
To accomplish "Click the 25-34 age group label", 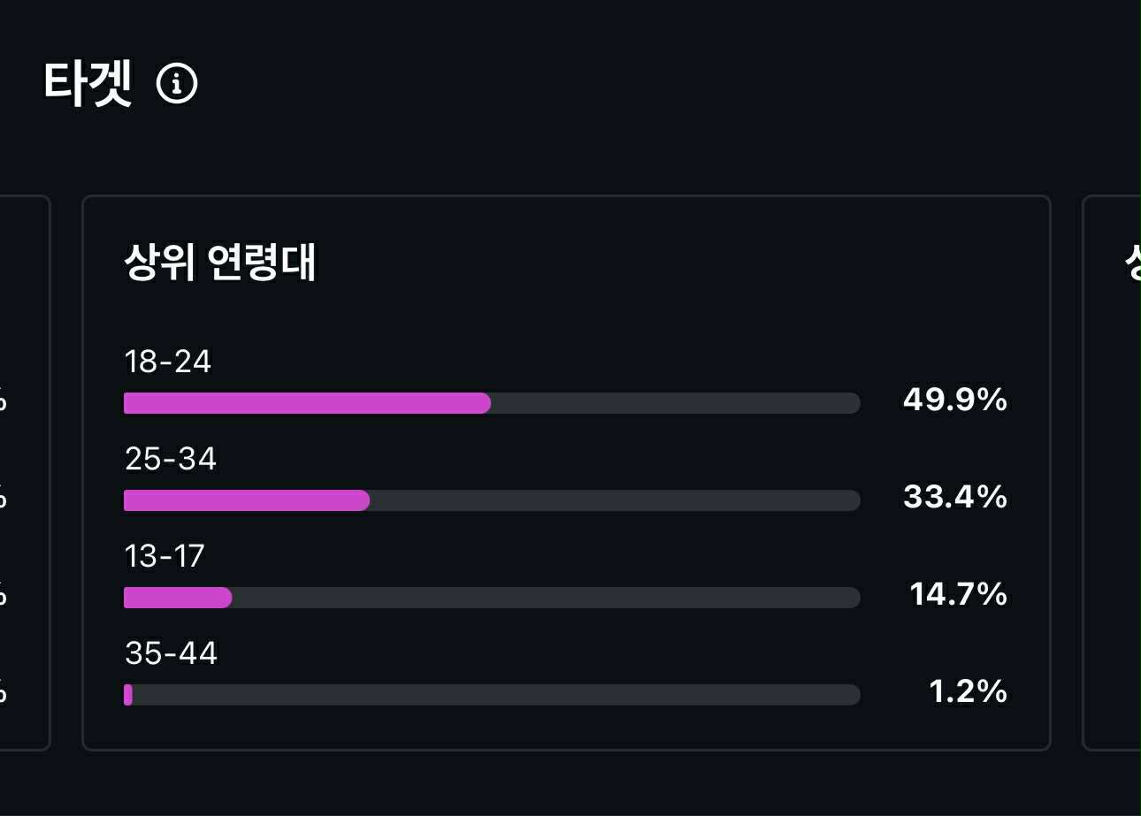I will [171, 459].
